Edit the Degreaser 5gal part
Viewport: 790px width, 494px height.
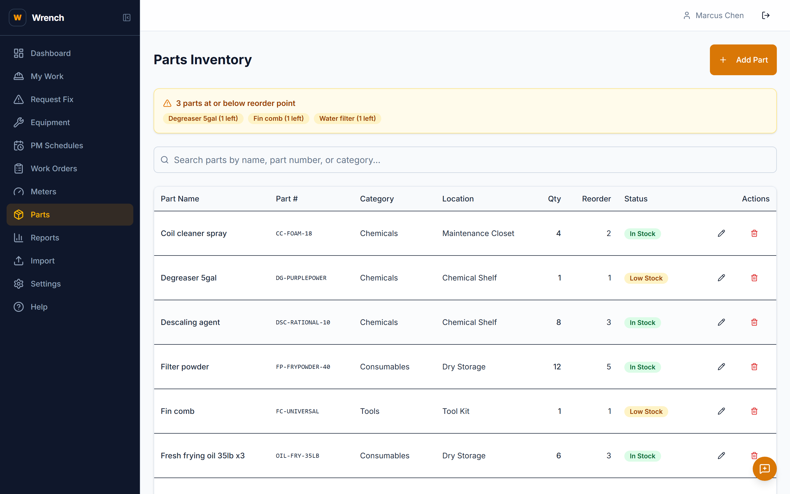721,278
